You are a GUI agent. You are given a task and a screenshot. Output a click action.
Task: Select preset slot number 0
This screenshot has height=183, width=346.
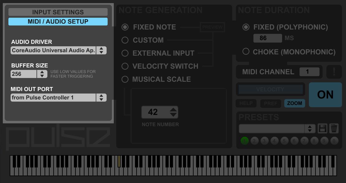click(x=334, y=141)
